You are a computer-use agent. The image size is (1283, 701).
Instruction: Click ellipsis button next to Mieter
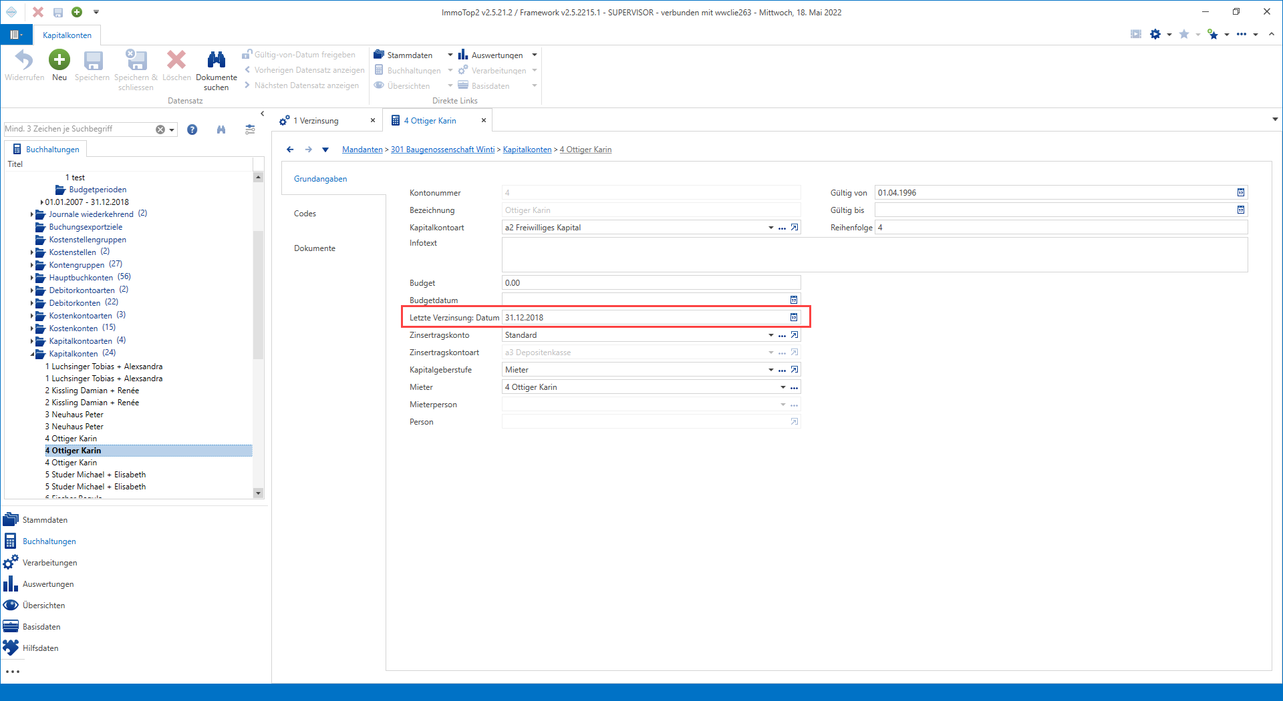(795, 387)
